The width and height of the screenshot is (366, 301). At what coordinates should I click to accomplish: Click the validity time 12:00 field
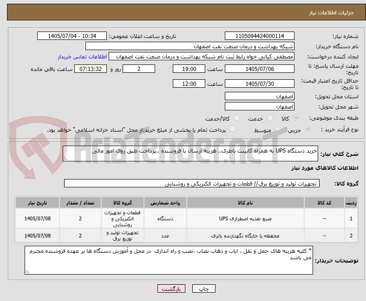[189, 83]
